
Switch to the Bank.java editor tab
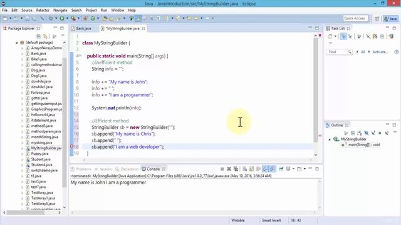pos(81,28)
